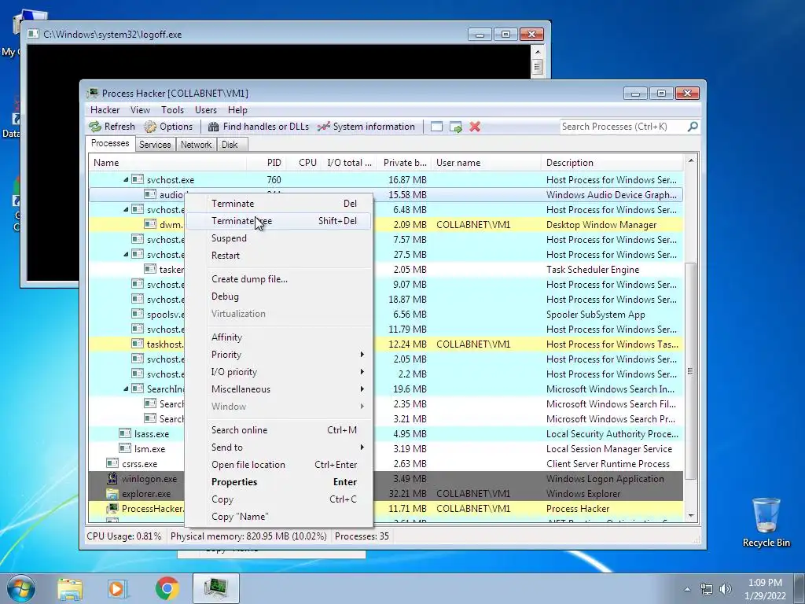Select Create dump file option
Image resolution: width=805 pixels, height=604 pixels.
pos(278,279)
